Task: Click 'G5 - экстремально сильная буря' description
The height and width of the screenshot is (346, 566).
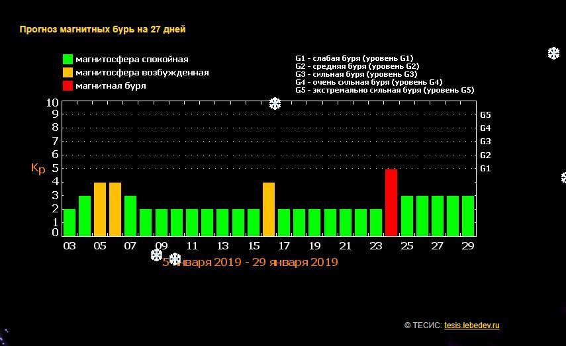Action: 385,90
